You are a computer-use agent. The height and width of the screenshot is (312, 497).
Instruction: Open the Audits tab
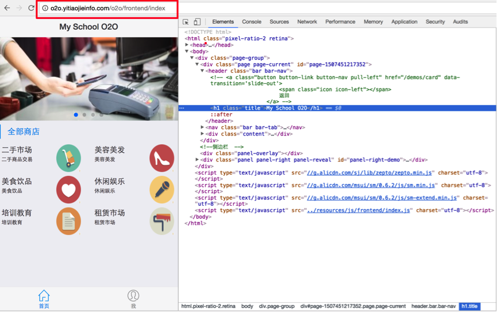tap(460, 22)
